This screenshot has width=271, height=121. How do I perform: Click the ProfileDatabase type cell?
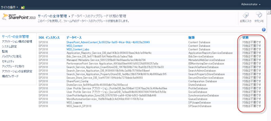[198, 88]
